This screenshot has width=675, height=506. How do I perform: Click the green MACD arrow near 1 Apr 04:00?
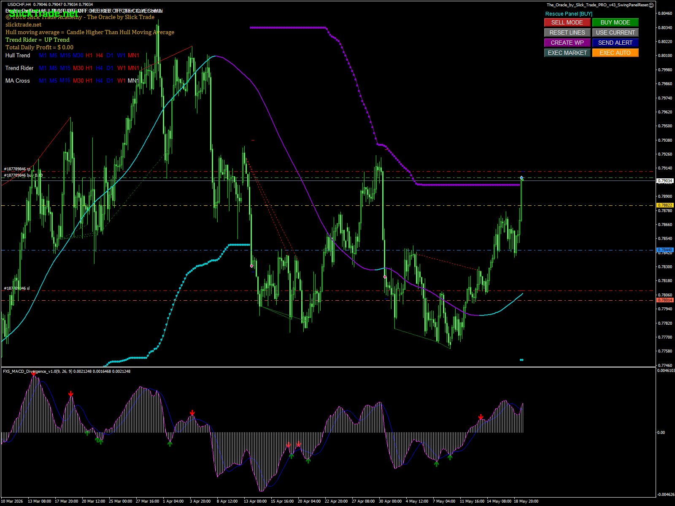tap(170, 444)
